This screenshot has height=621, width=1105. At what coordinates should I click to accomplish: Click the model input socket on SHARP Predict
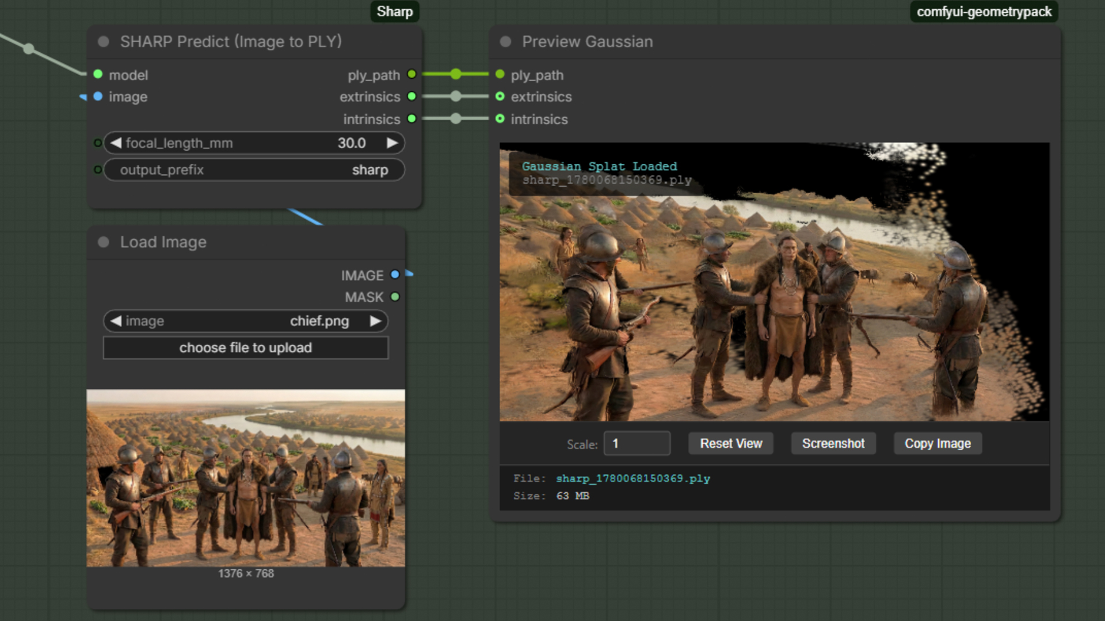(98, 74)
